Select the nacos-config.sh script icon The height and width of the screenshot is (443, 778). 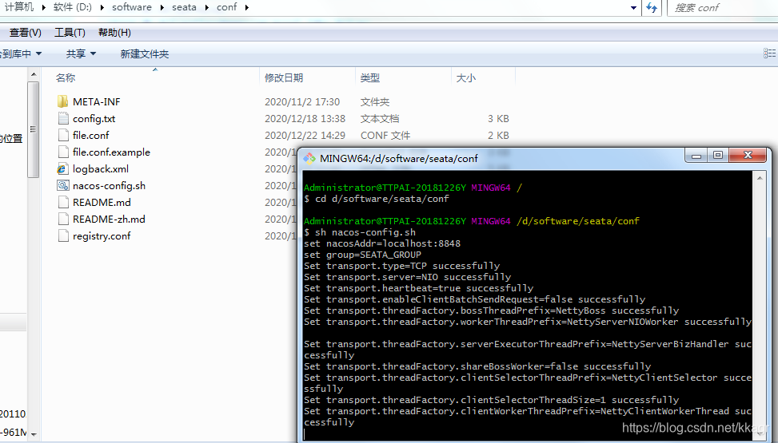click(63, 186)
